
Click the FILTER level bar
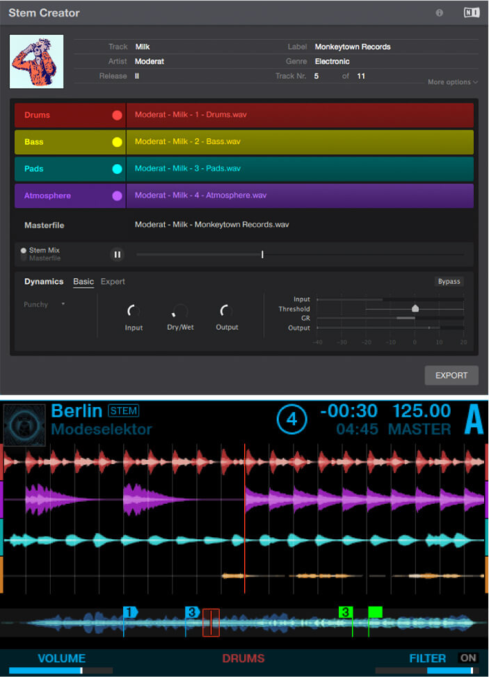(427, 671)
